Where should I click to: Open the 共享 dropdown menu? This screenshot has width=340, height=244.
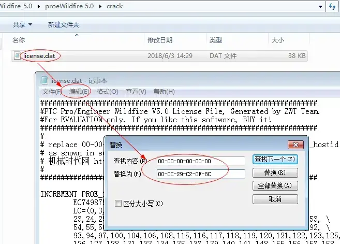tap(23, 24)
